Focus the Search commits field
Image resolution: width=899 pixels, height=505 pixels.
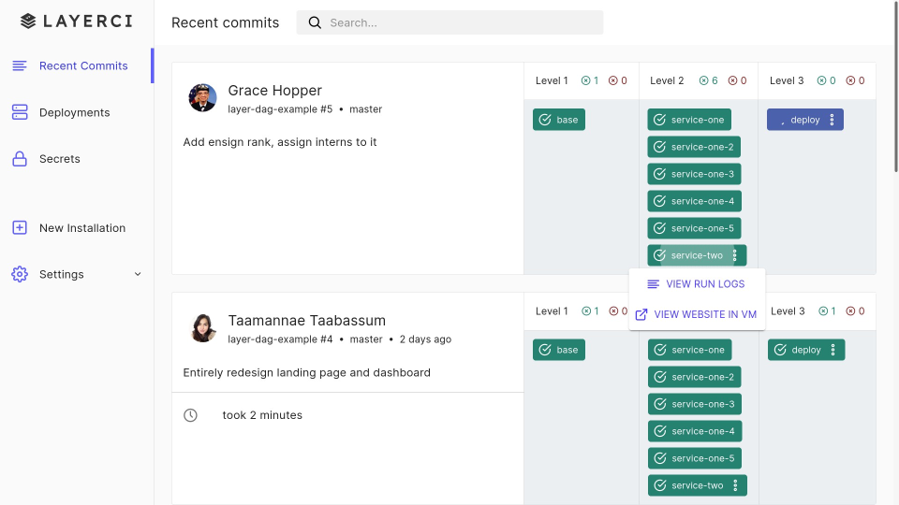(449, 22)
